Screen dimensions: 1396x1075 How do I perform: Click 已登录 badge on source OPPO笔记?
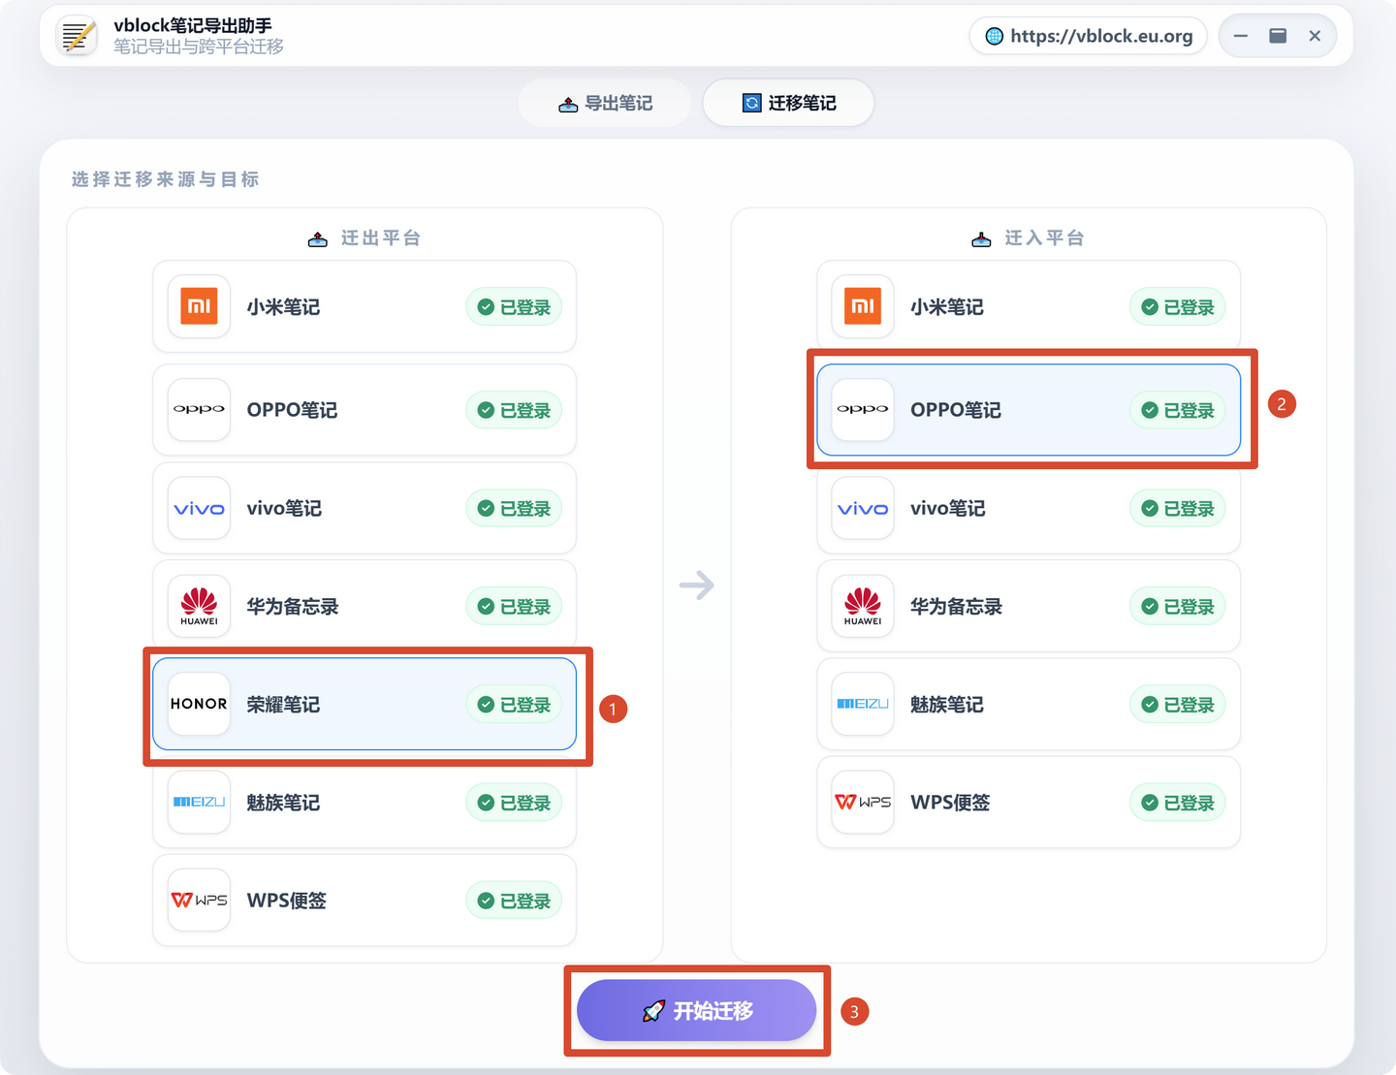point(514,410)
